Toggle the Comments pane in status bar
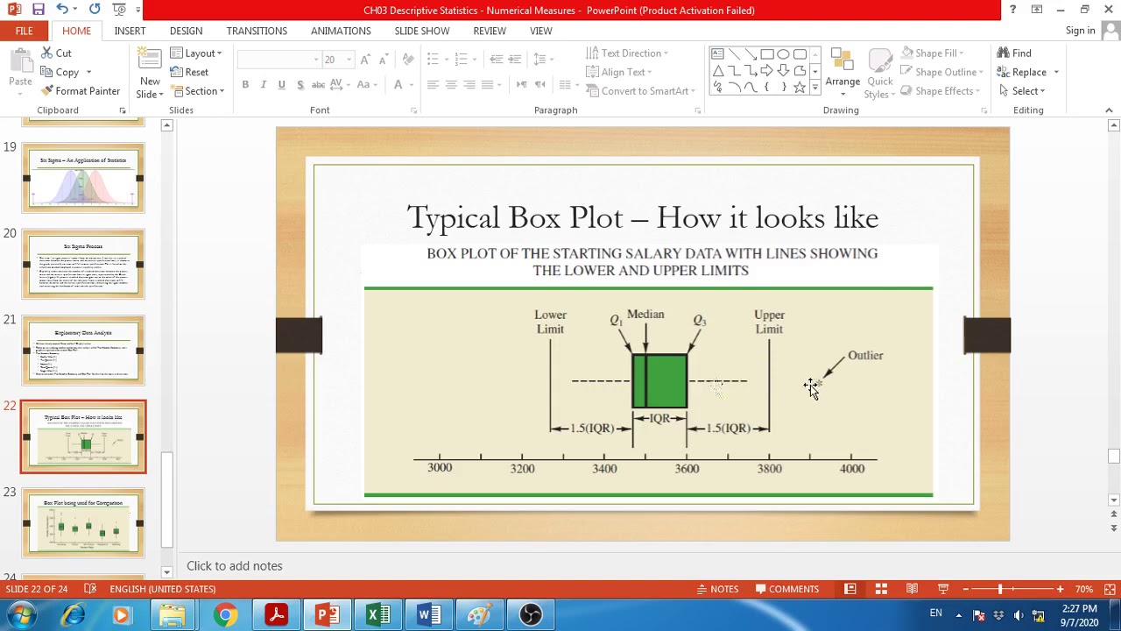 (787, 589)
